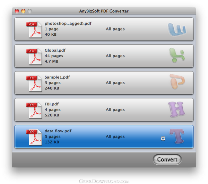The width and height of the screenshot is (208, 184).
Task: Click the 1 page count text
Action: (51, 29)
